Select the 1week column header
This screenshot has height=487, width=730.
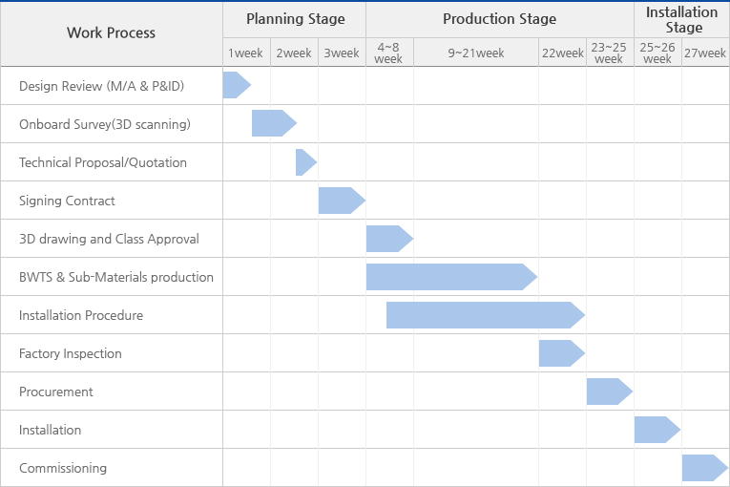246,53
